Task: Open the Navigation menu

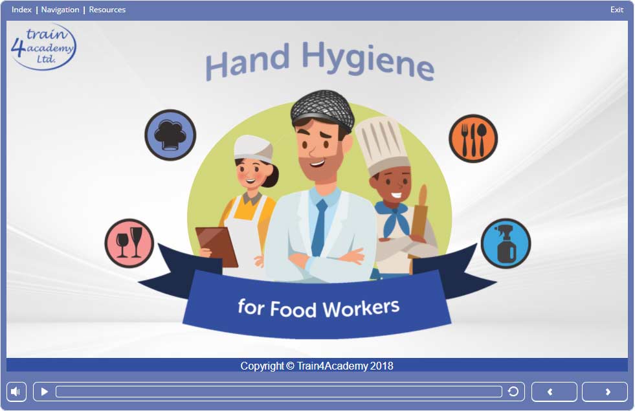Action: pyautogui.click(x=60, y=10)
